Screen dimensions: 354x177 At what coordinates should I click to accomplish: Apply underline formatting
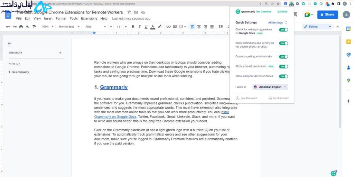(146, 27)
